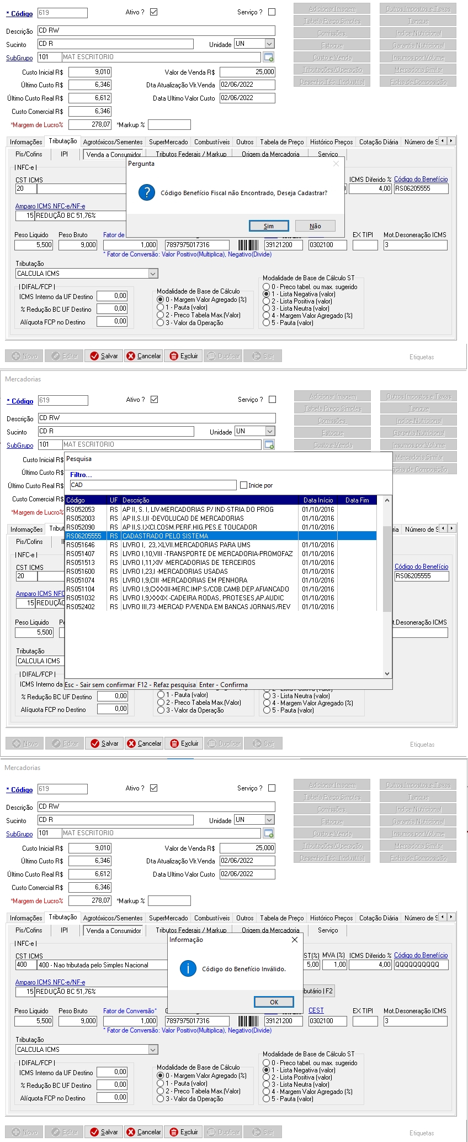Check the Inicie por option in Pesquisa
468x1142 pixels.
tap(243, 485)
